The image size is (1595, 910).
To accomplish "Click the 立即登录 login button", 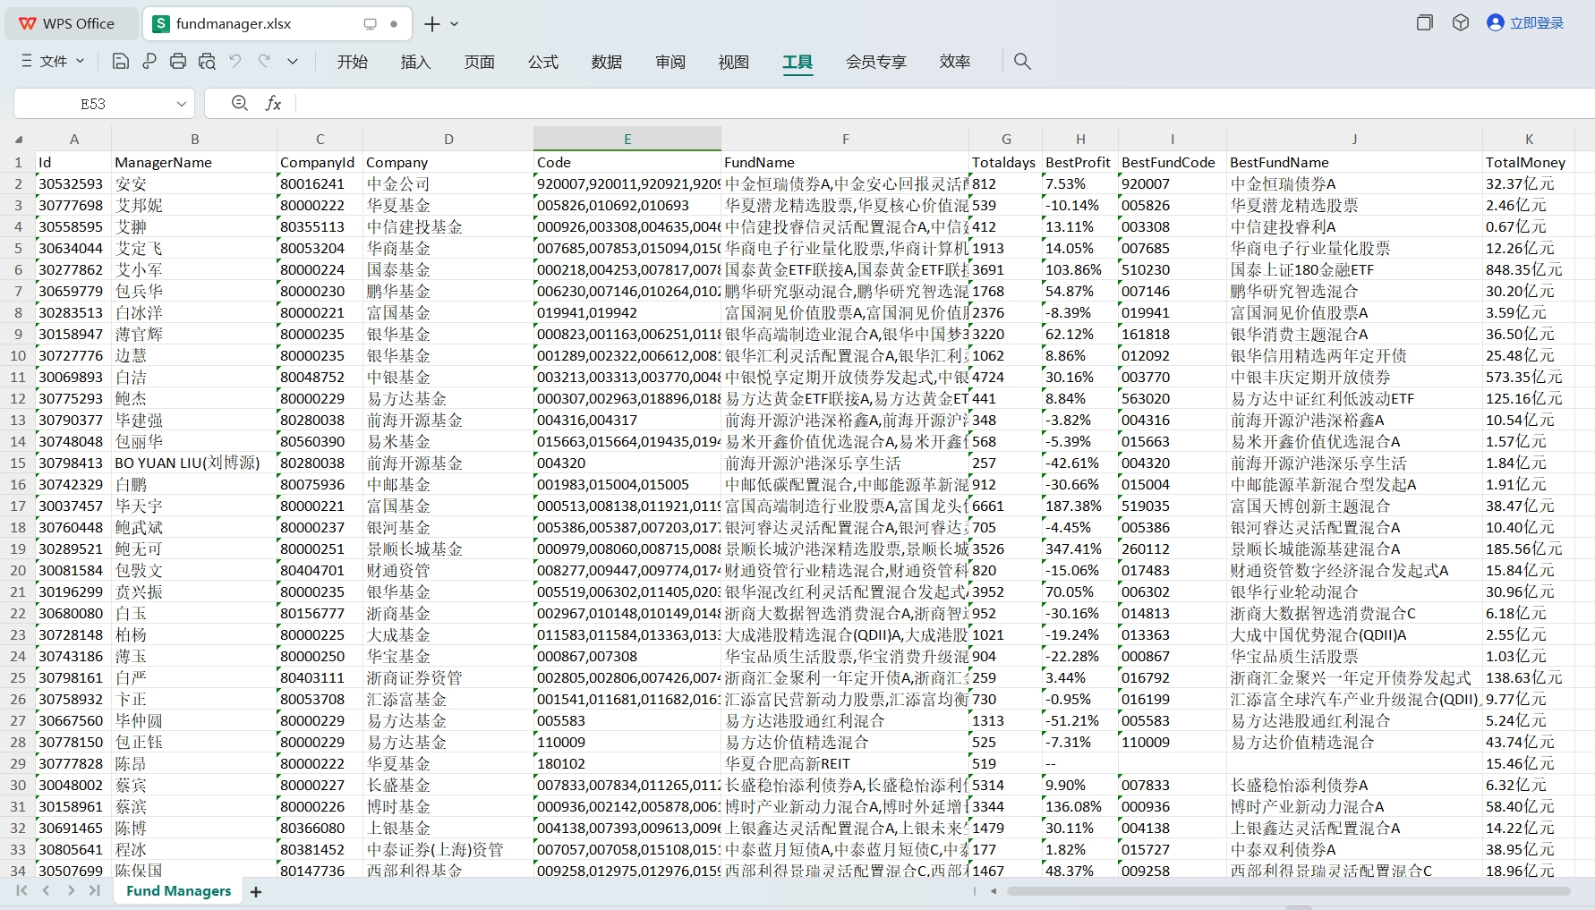I will pyautogui.click(x=1525, y=23).
